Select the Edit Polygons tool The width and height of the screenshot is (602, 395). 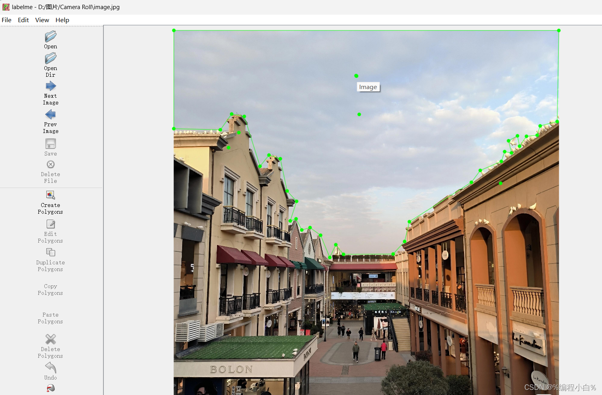coord(51,224)
